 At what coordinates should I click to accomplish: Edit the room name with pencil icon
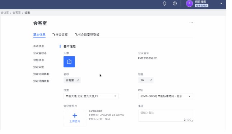[x=78, y=80]
